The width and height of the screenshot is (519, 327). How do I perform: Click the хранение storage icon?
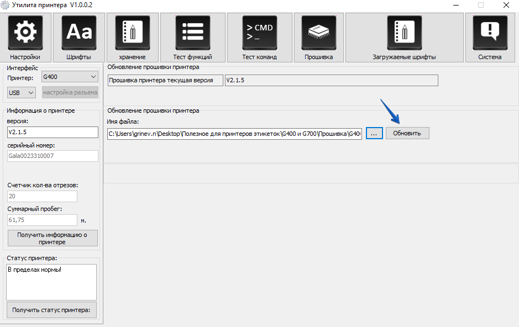tap(132, 33)
